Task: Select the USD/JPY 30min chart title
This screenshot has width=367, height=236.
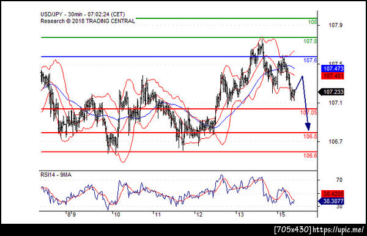Action: coord(83,14)
